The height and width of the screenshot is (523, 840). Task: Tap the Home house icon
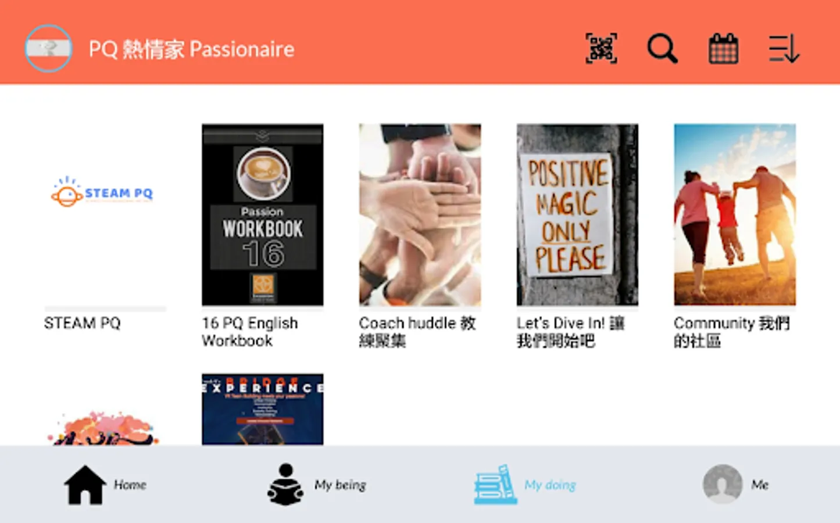click(x=85, y=485)
